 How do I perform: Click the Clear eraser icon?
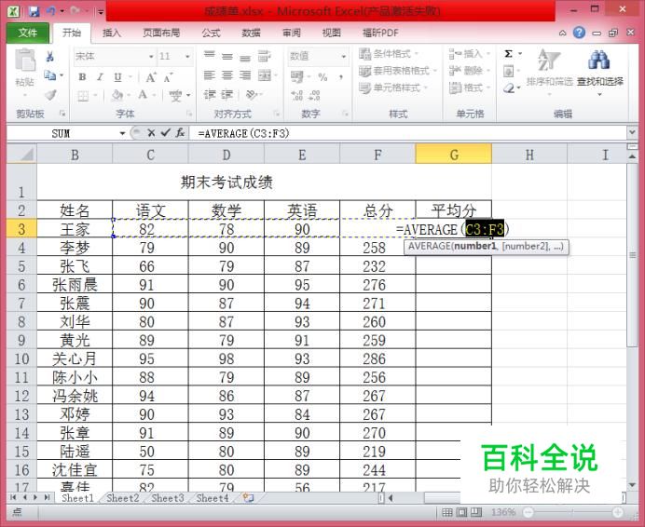pyautogui.click(x=509, y=88)
